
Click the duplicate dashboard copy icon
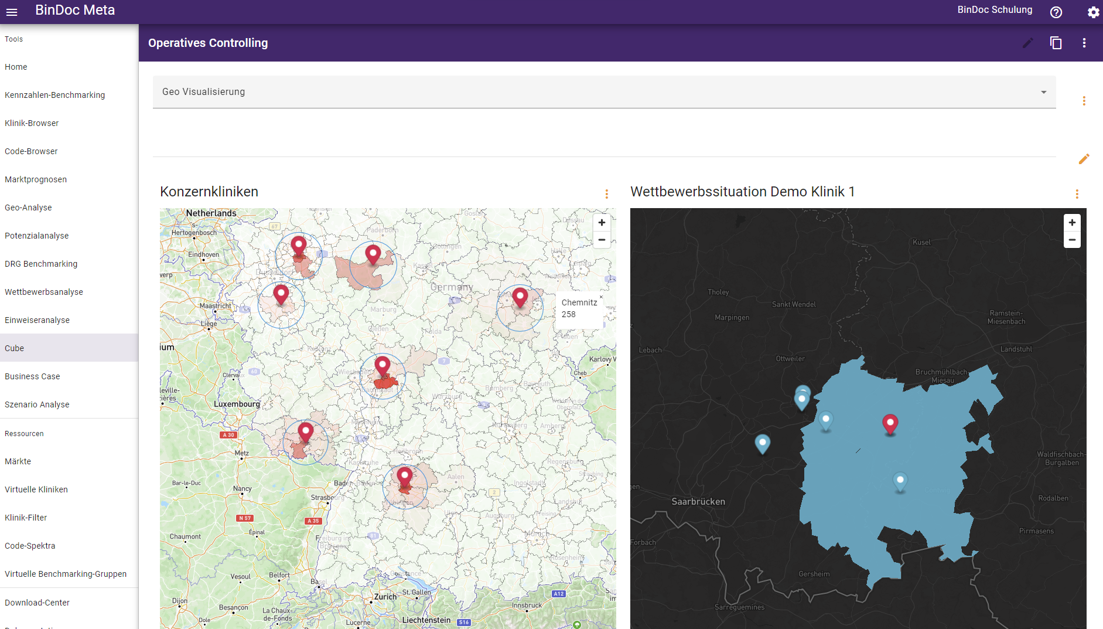coord(1056,43)
